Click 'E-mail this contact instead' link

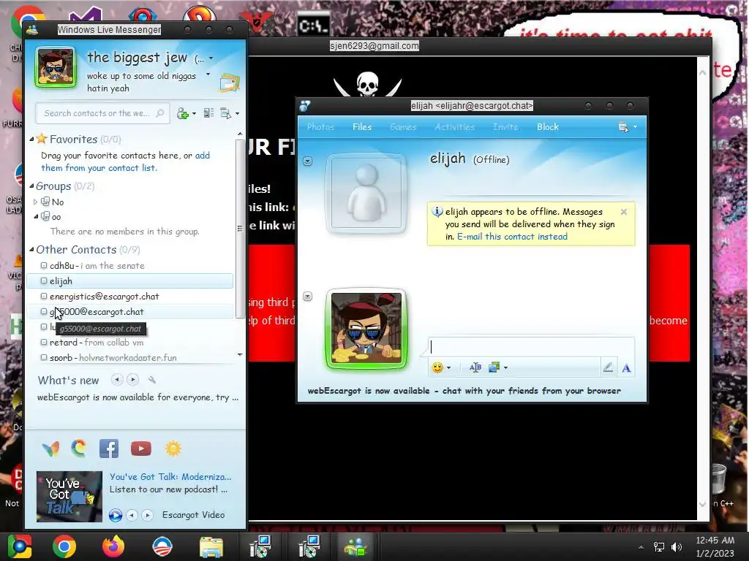click(512, 237)
